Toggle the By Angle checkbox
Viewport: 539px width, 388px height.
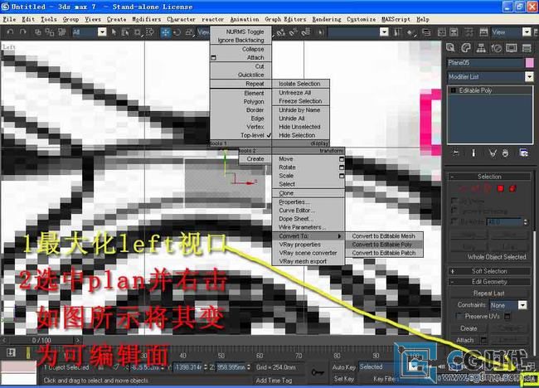[x=454, y=221]
